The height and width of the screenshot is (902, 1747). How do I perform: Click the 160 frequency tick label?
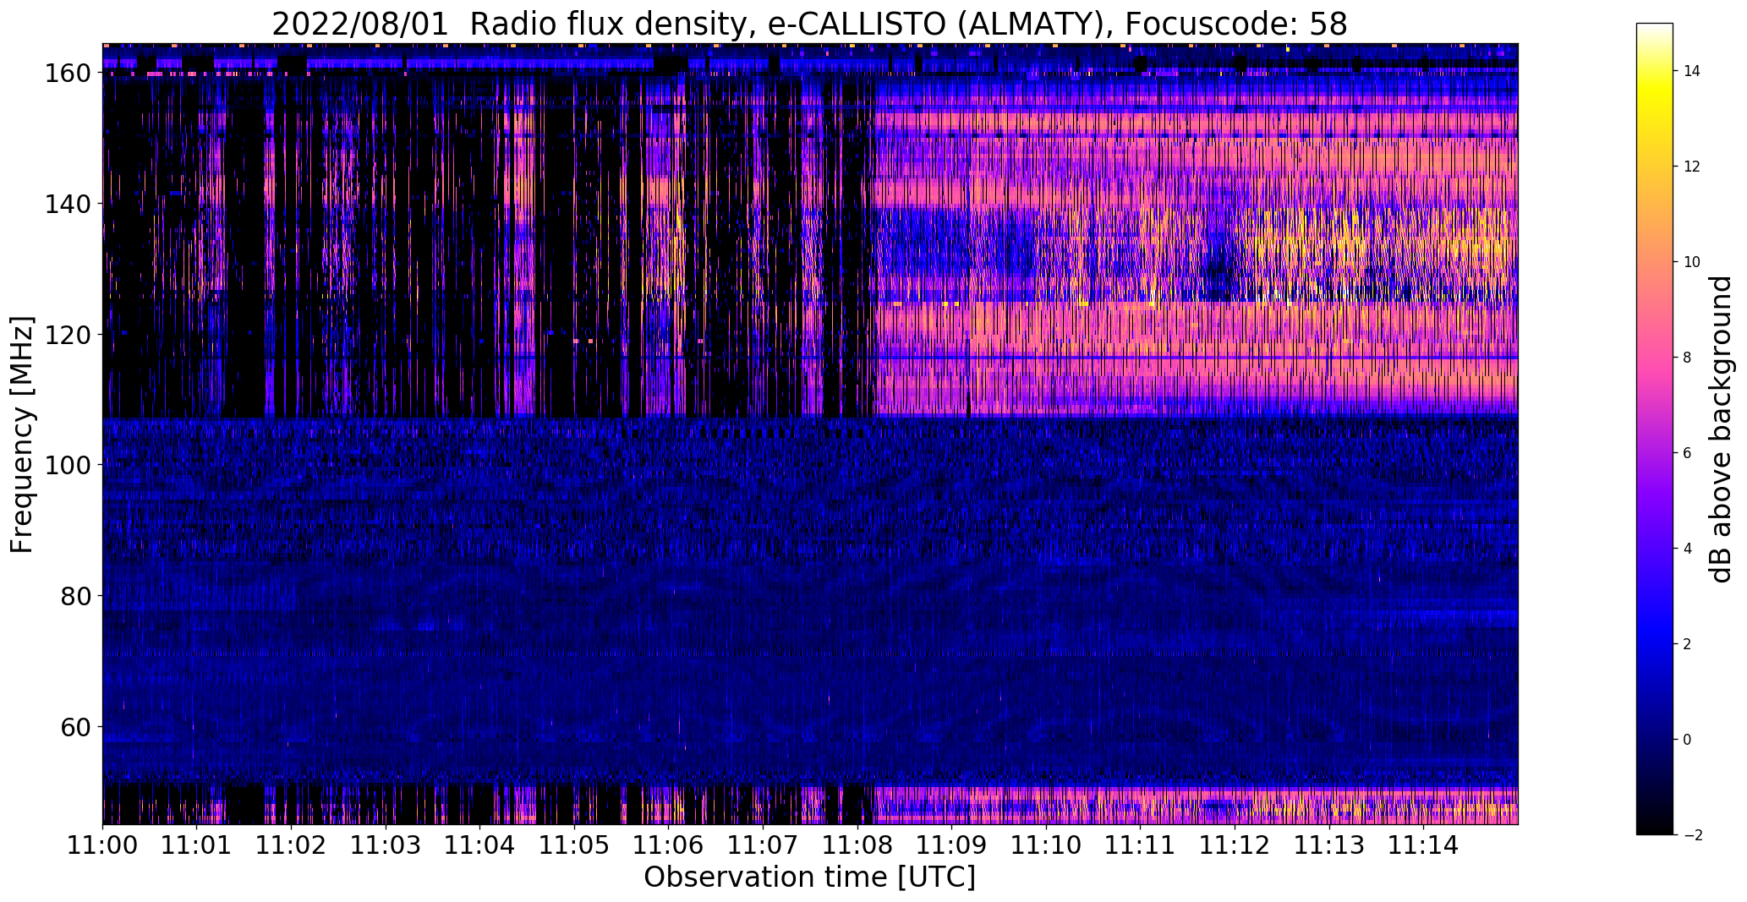[x=68, y=74]
